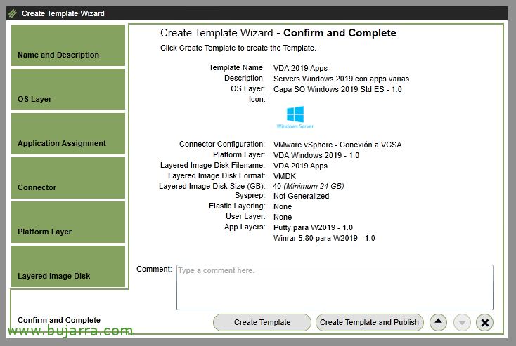The height and width of the screenshot is (346, 516).
Task: Click 'VMware vSphere - Conexión a VCSA'
Action: (x=337, y=145)
